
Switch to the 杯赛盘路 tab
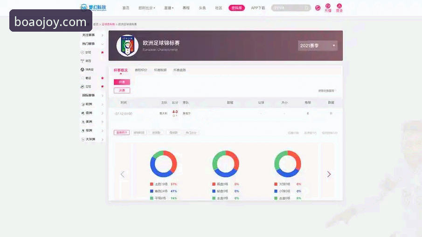pyautogui.click(x=180, y=70)
